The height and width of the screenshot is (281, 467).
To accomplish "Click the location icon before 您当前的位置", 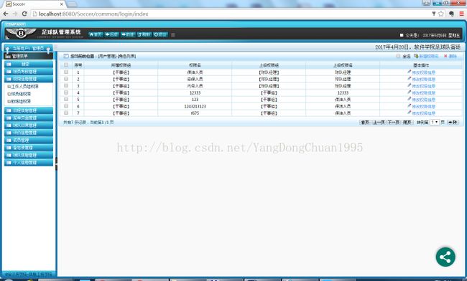I will 66,56.
